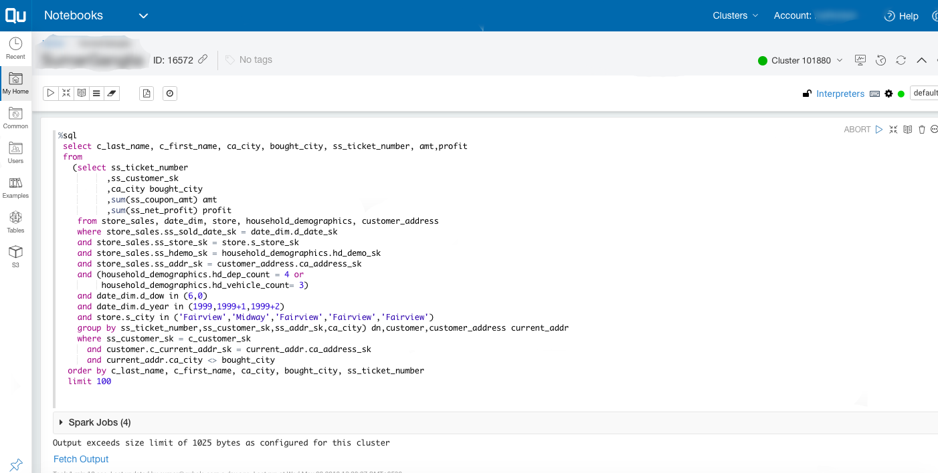Screen dimensions: 938x473
Task: Pin the sidebar with pushpin icon
Action: click(16, 464)
